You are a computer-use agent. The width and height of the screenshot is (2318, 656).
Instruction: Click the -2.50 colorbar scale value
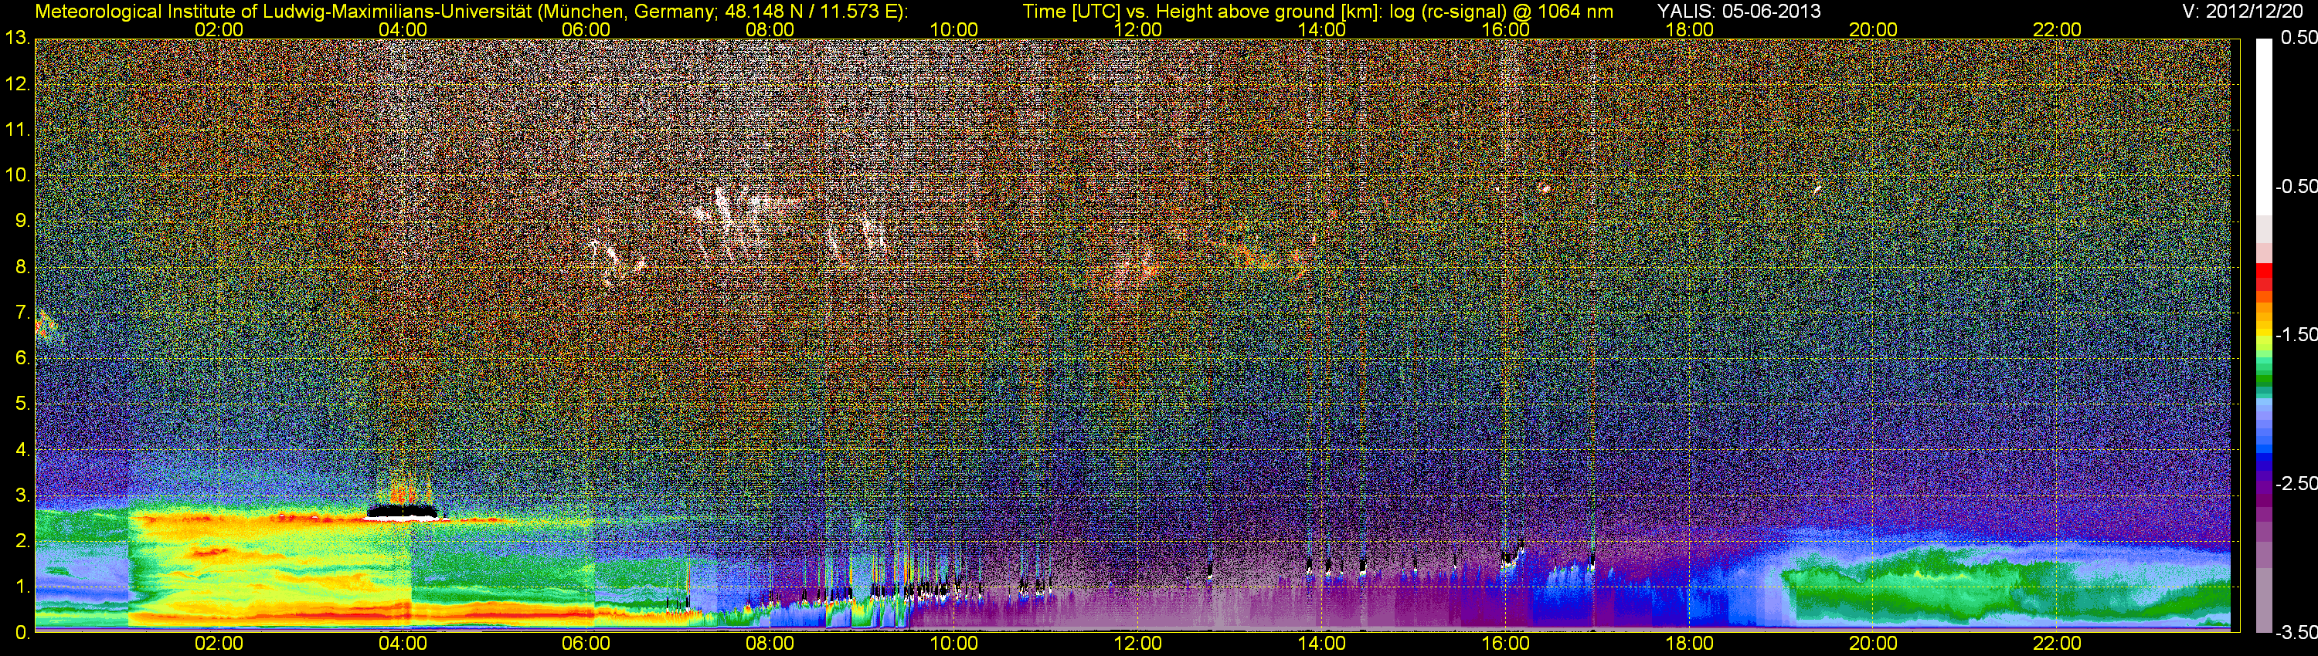pyautogui.click(x=2296, y=483)
